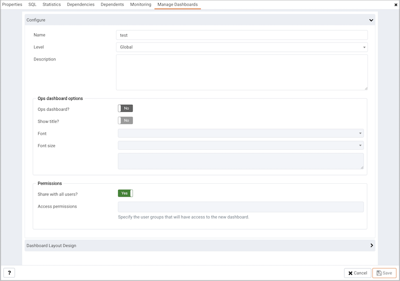Click the Description text area
This screenshot has height=281, width=400.
(x=242, y=72)
